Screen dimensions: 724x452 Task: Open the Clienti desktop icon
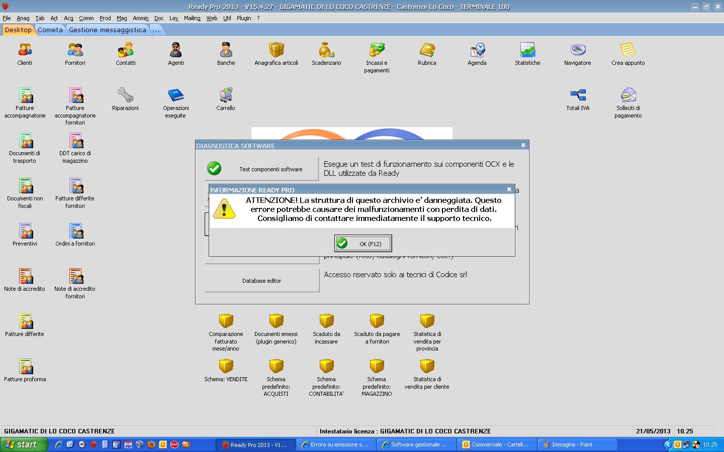tap(25, 50)
